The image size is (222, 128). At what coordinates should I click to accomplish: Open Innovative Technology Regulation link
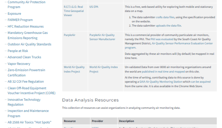[x=24, y=102]
